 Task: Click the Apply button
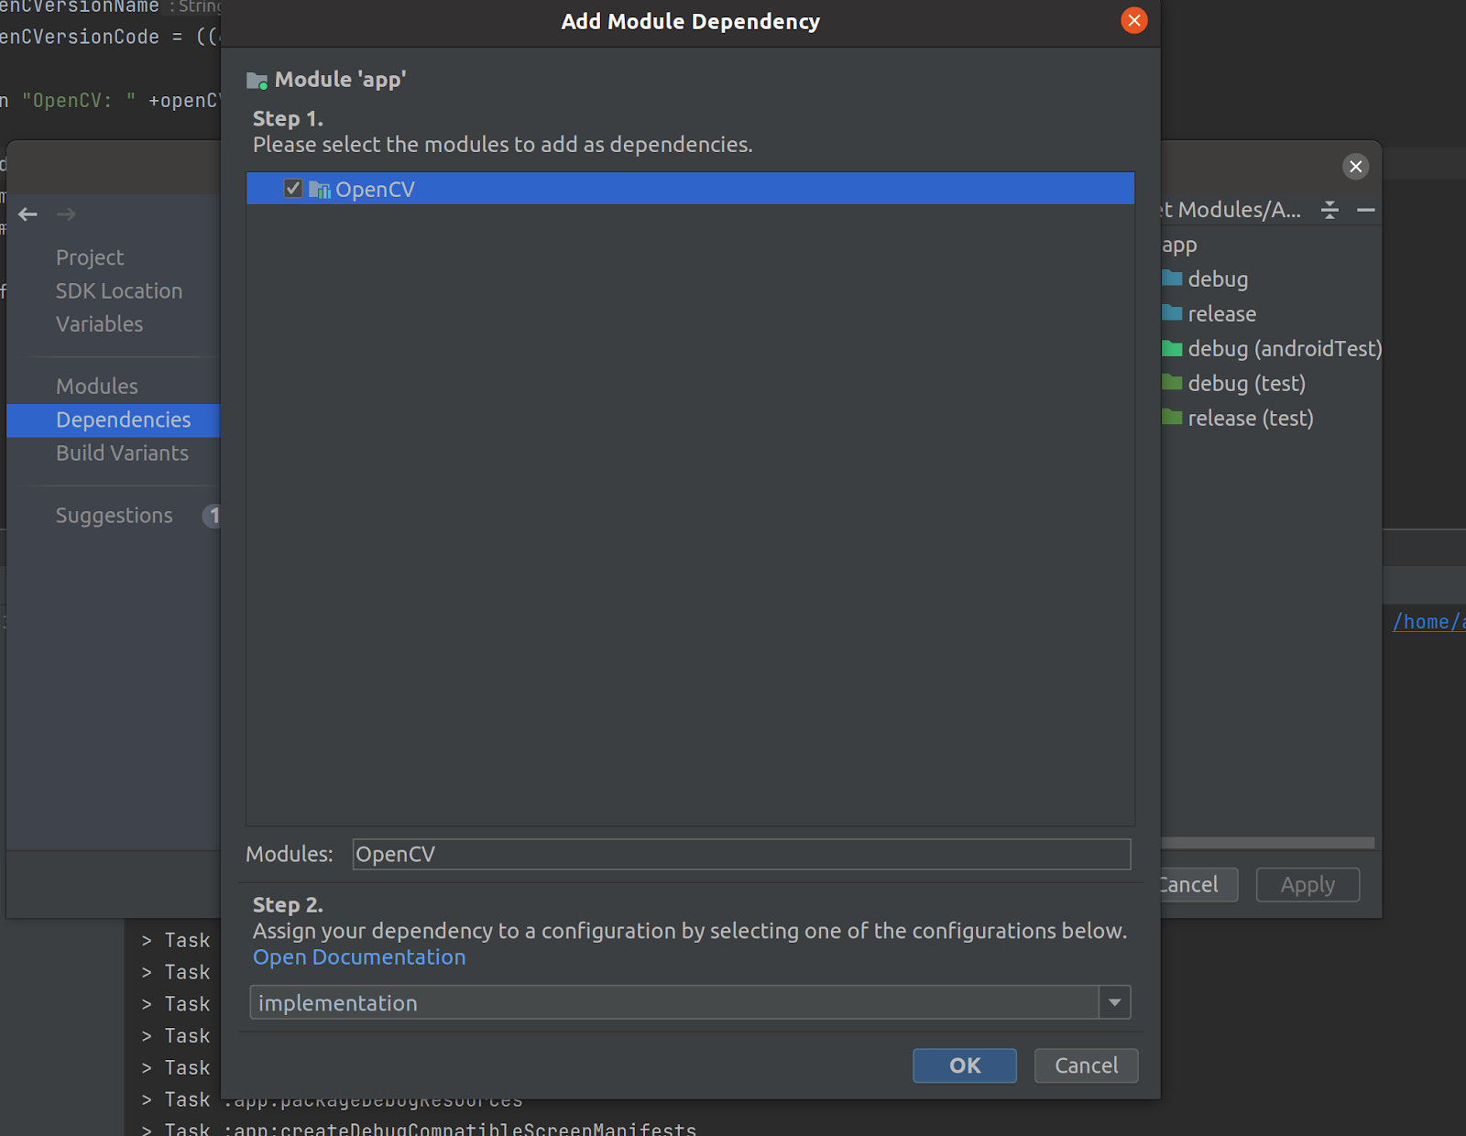pyautogui.click(x=1307, y=885)
